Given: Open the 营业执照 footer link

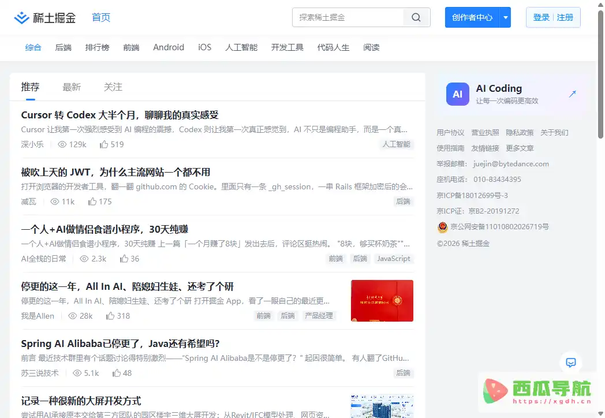Looking at the screenshot, I should point(485,133).
